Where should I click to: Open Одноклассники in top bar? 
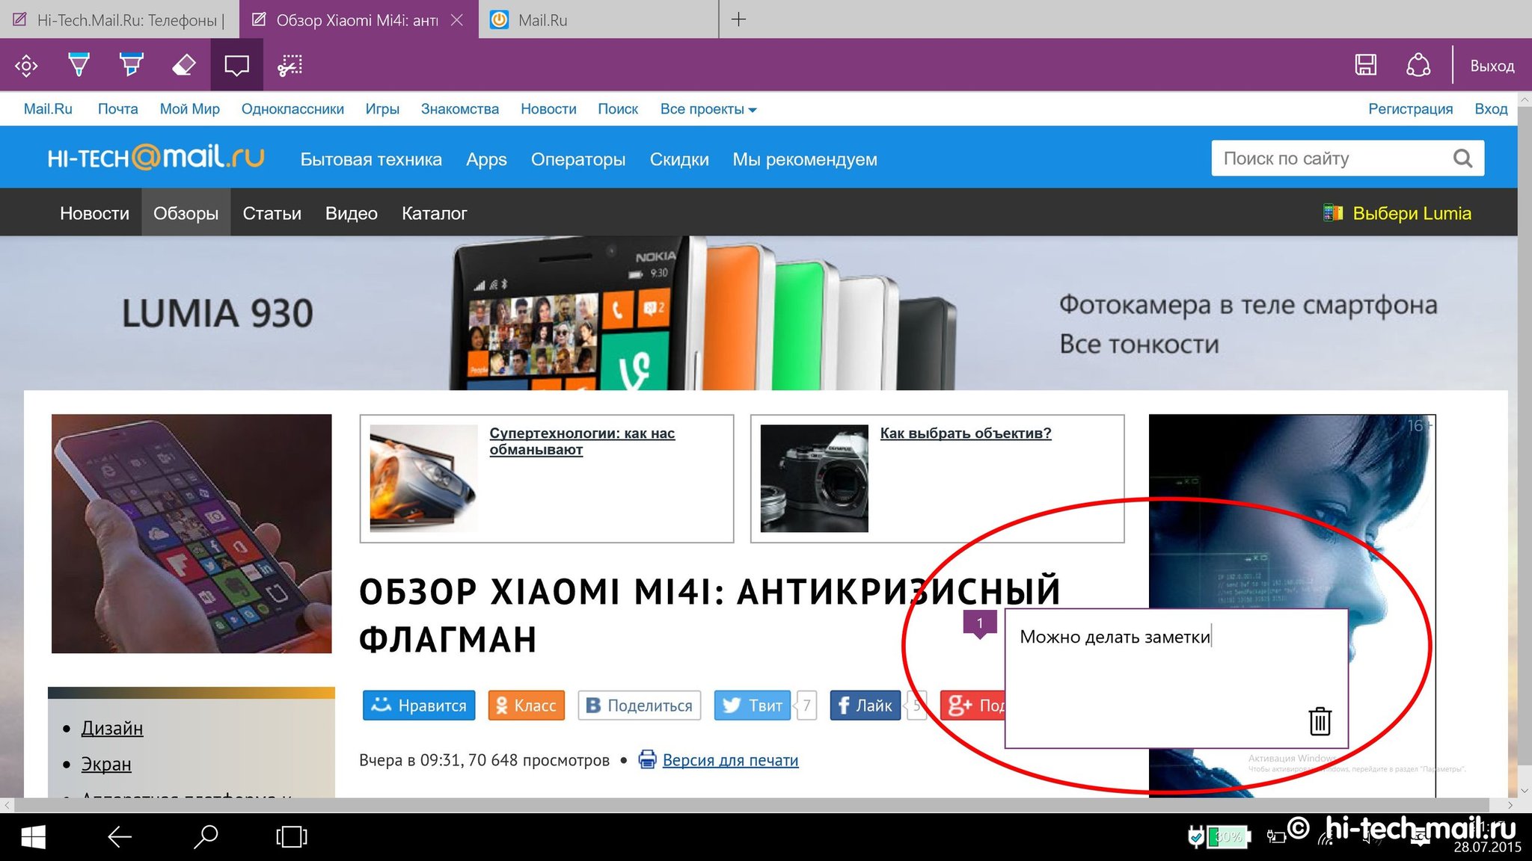click(292, 109)
